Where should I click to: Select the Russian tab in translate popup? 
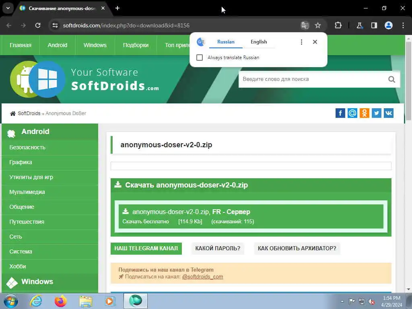click(226, 42)
